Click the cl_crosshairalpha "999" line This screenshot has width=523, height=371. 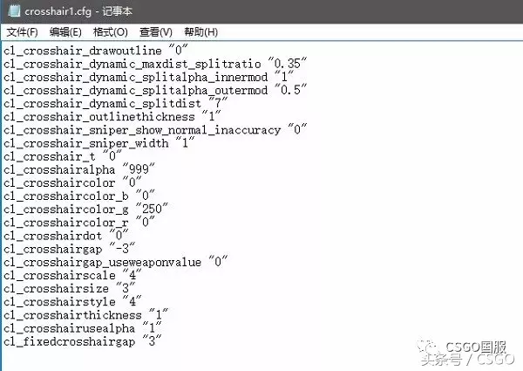(79, 169)
